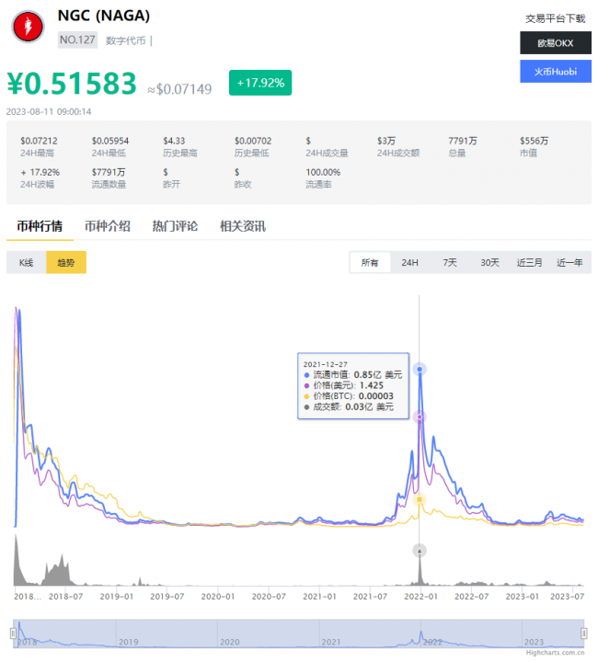598x662 pixels.
Task: Switch chart to K线 view
Action: coord(26,263)
